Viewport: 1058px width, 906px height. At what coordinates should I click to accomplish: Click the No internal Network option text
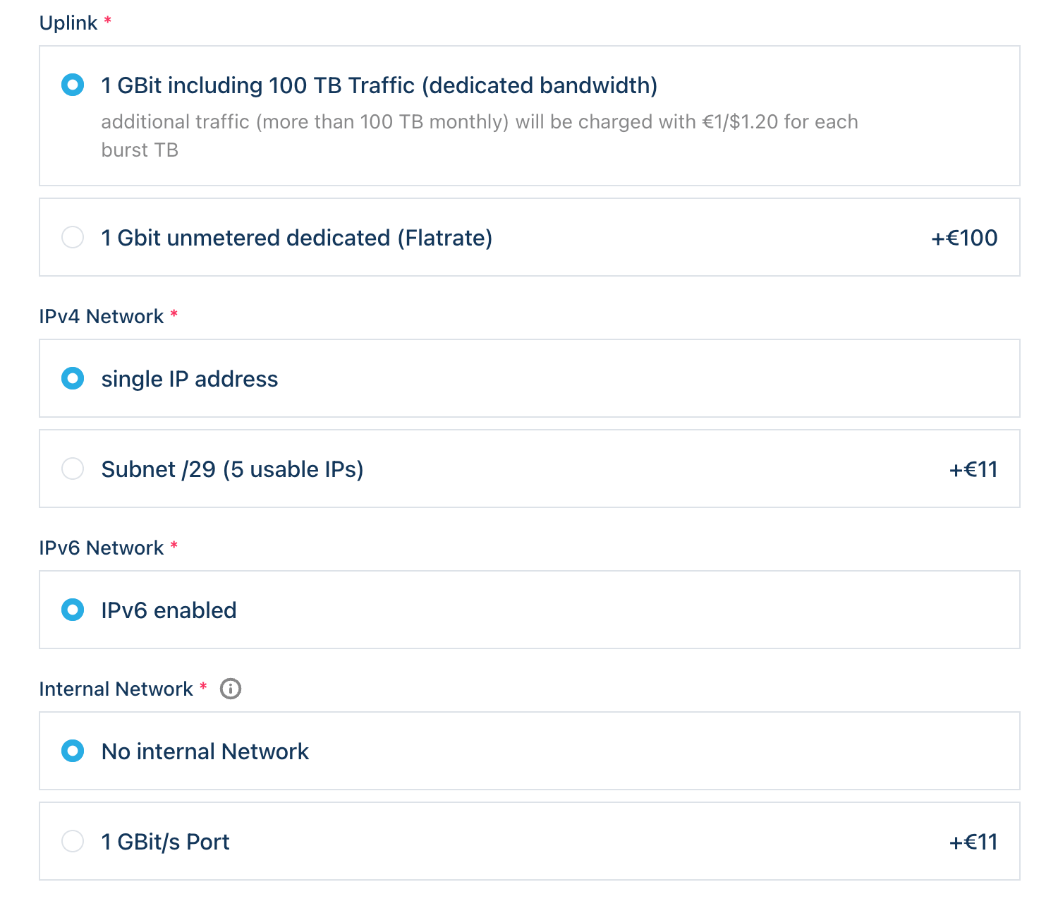205,751
